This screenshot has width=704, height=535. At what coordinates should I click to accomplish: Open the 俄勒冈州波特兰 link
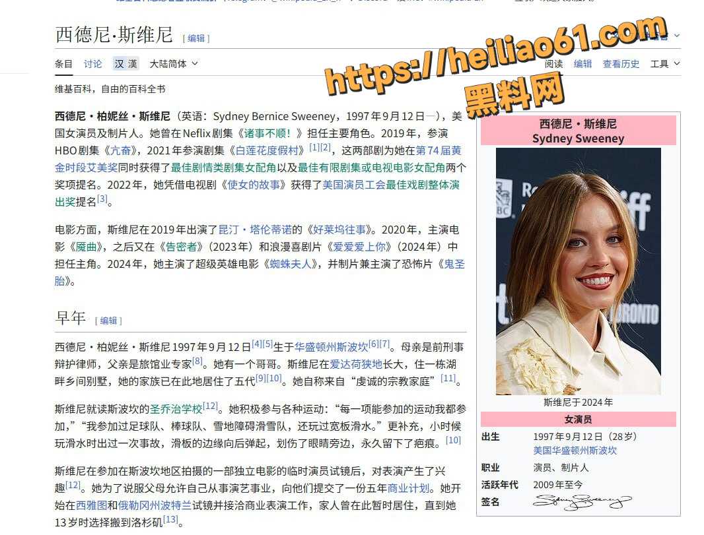[155, 506]
